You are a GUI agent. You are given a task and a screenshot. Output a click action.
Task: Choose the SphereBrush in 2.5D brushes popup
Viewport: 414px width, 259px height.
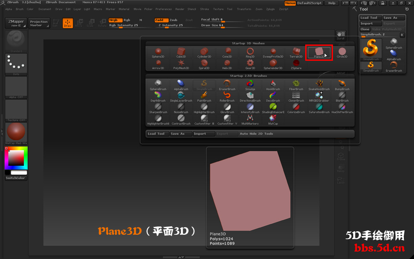[158, 85]
